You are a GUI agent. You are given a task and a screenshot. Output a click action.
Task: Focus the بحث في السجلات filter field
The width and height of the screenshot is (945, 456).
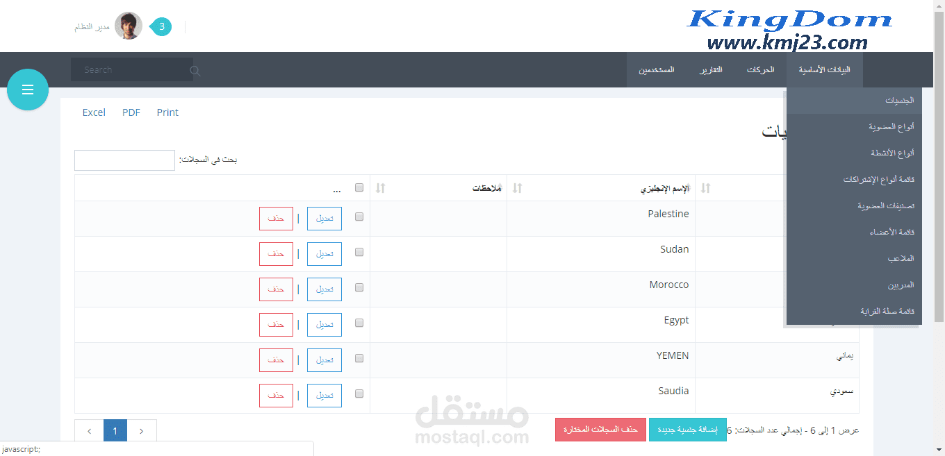124,160
